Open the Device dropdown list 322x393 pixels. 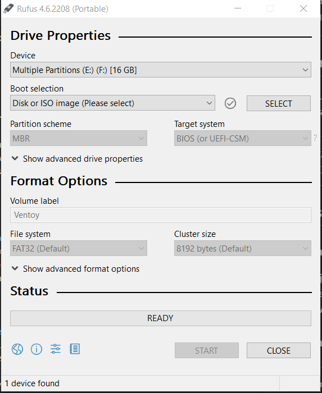click(x=161, y=70)
